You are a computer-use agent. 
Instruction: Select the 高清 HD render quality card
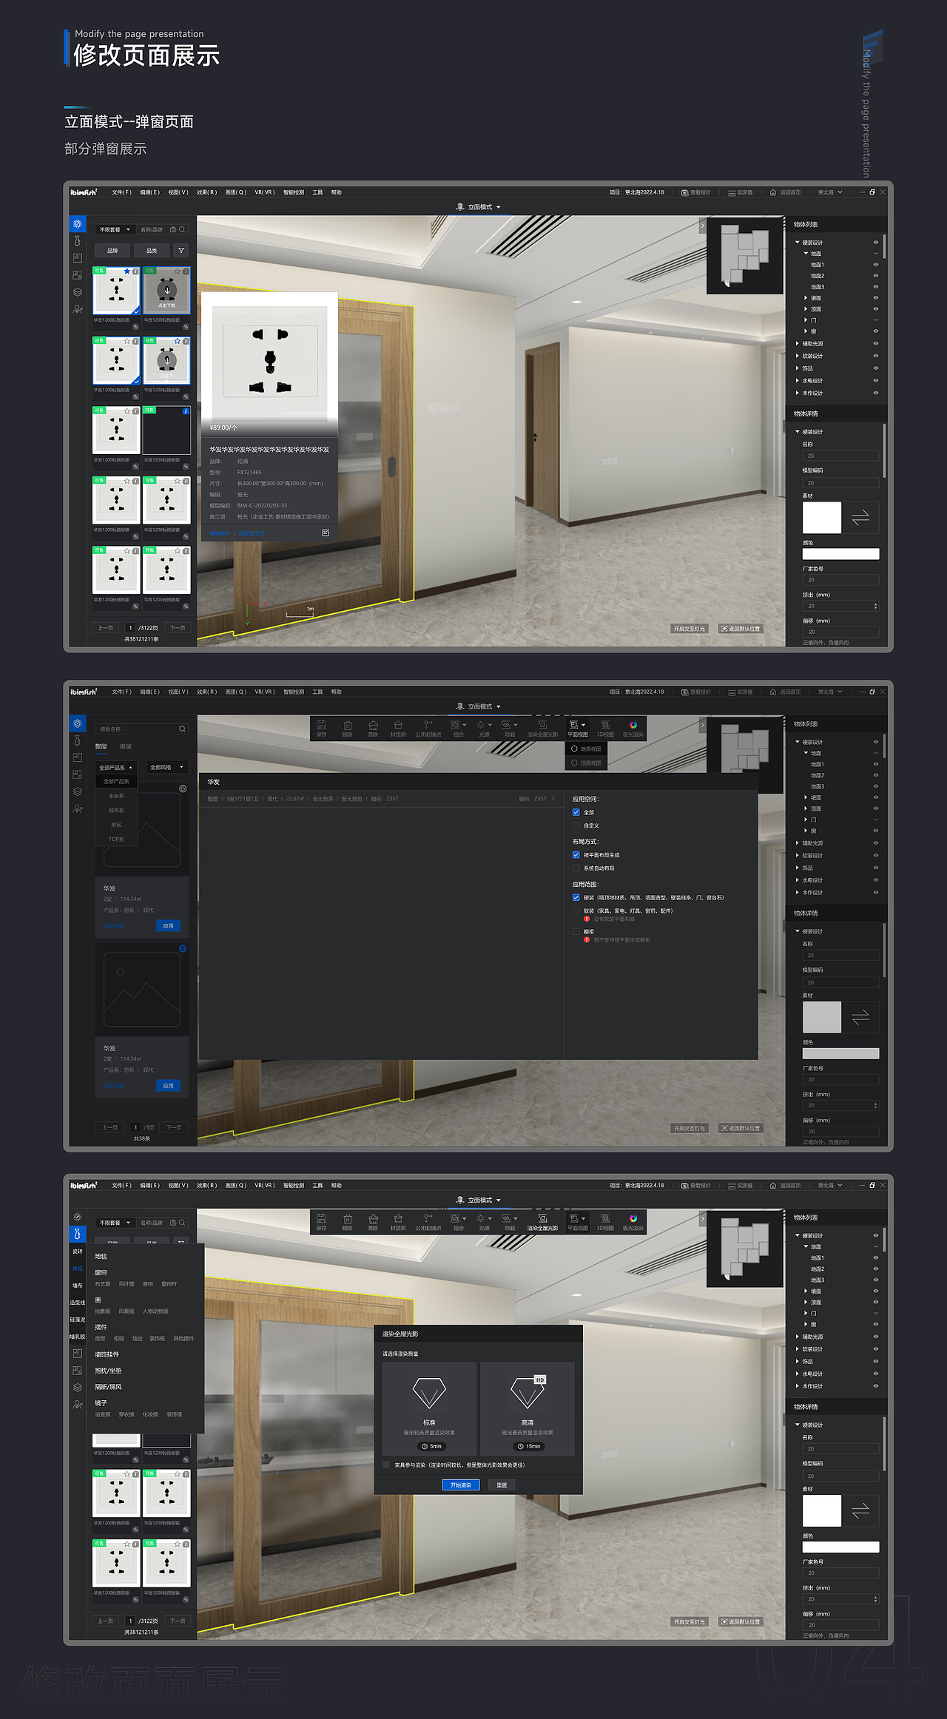point(528,1409)
